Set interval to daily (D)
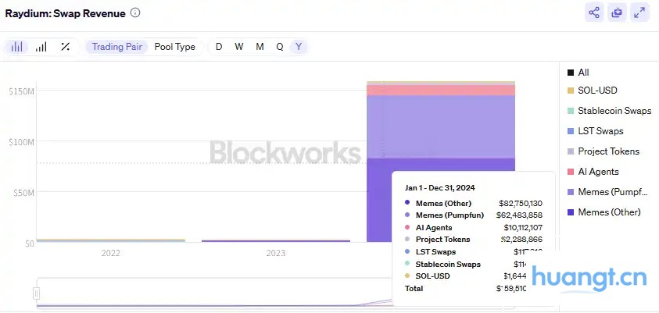 [219, 47]
